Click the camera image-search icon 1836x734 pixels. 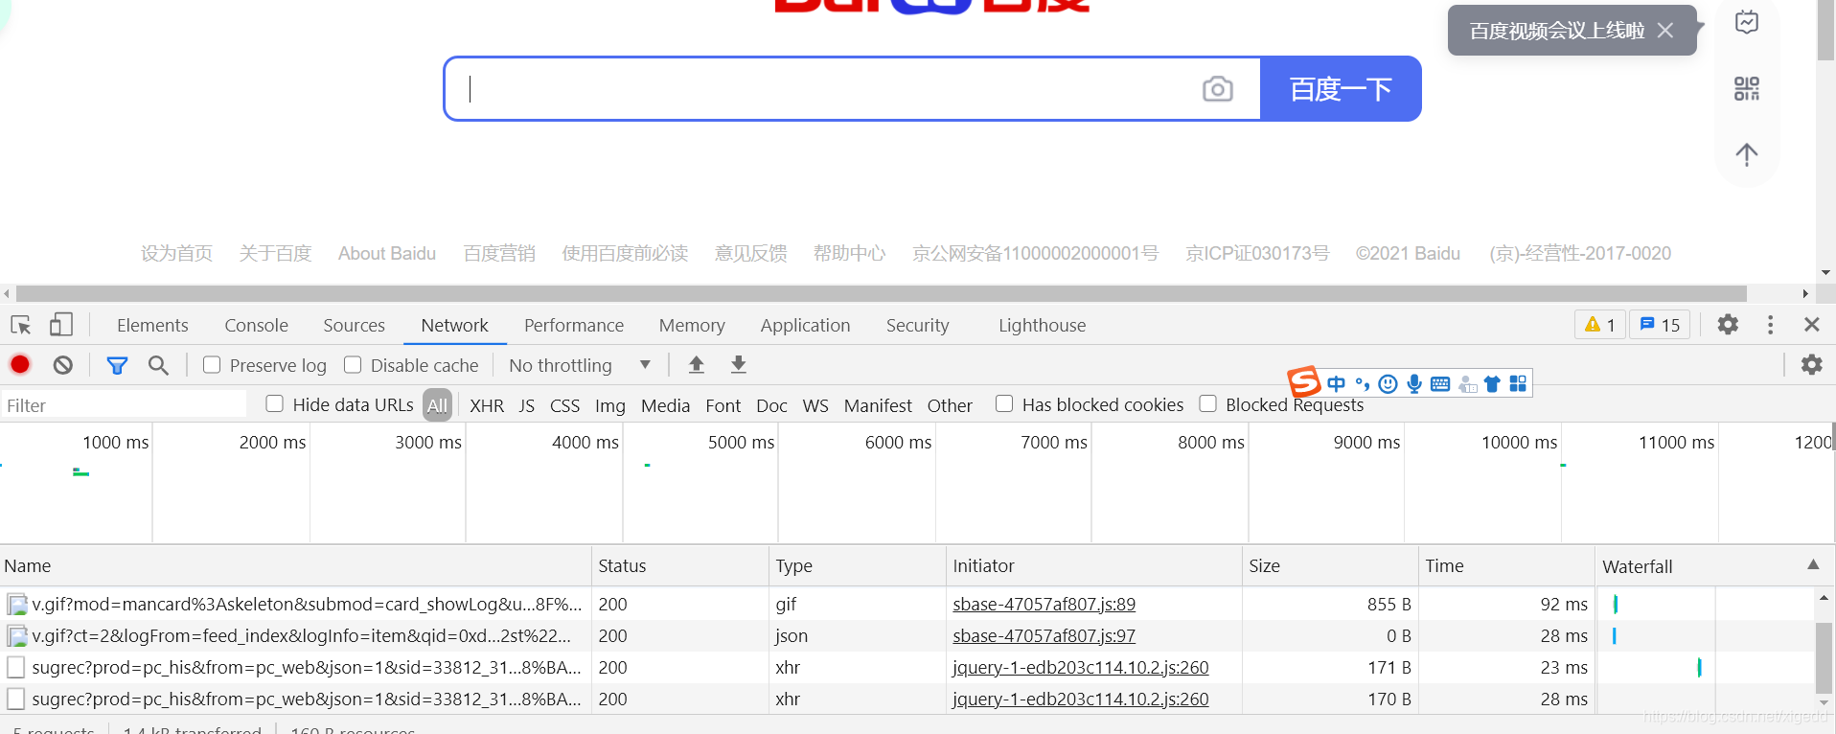tap(1217, 89)
